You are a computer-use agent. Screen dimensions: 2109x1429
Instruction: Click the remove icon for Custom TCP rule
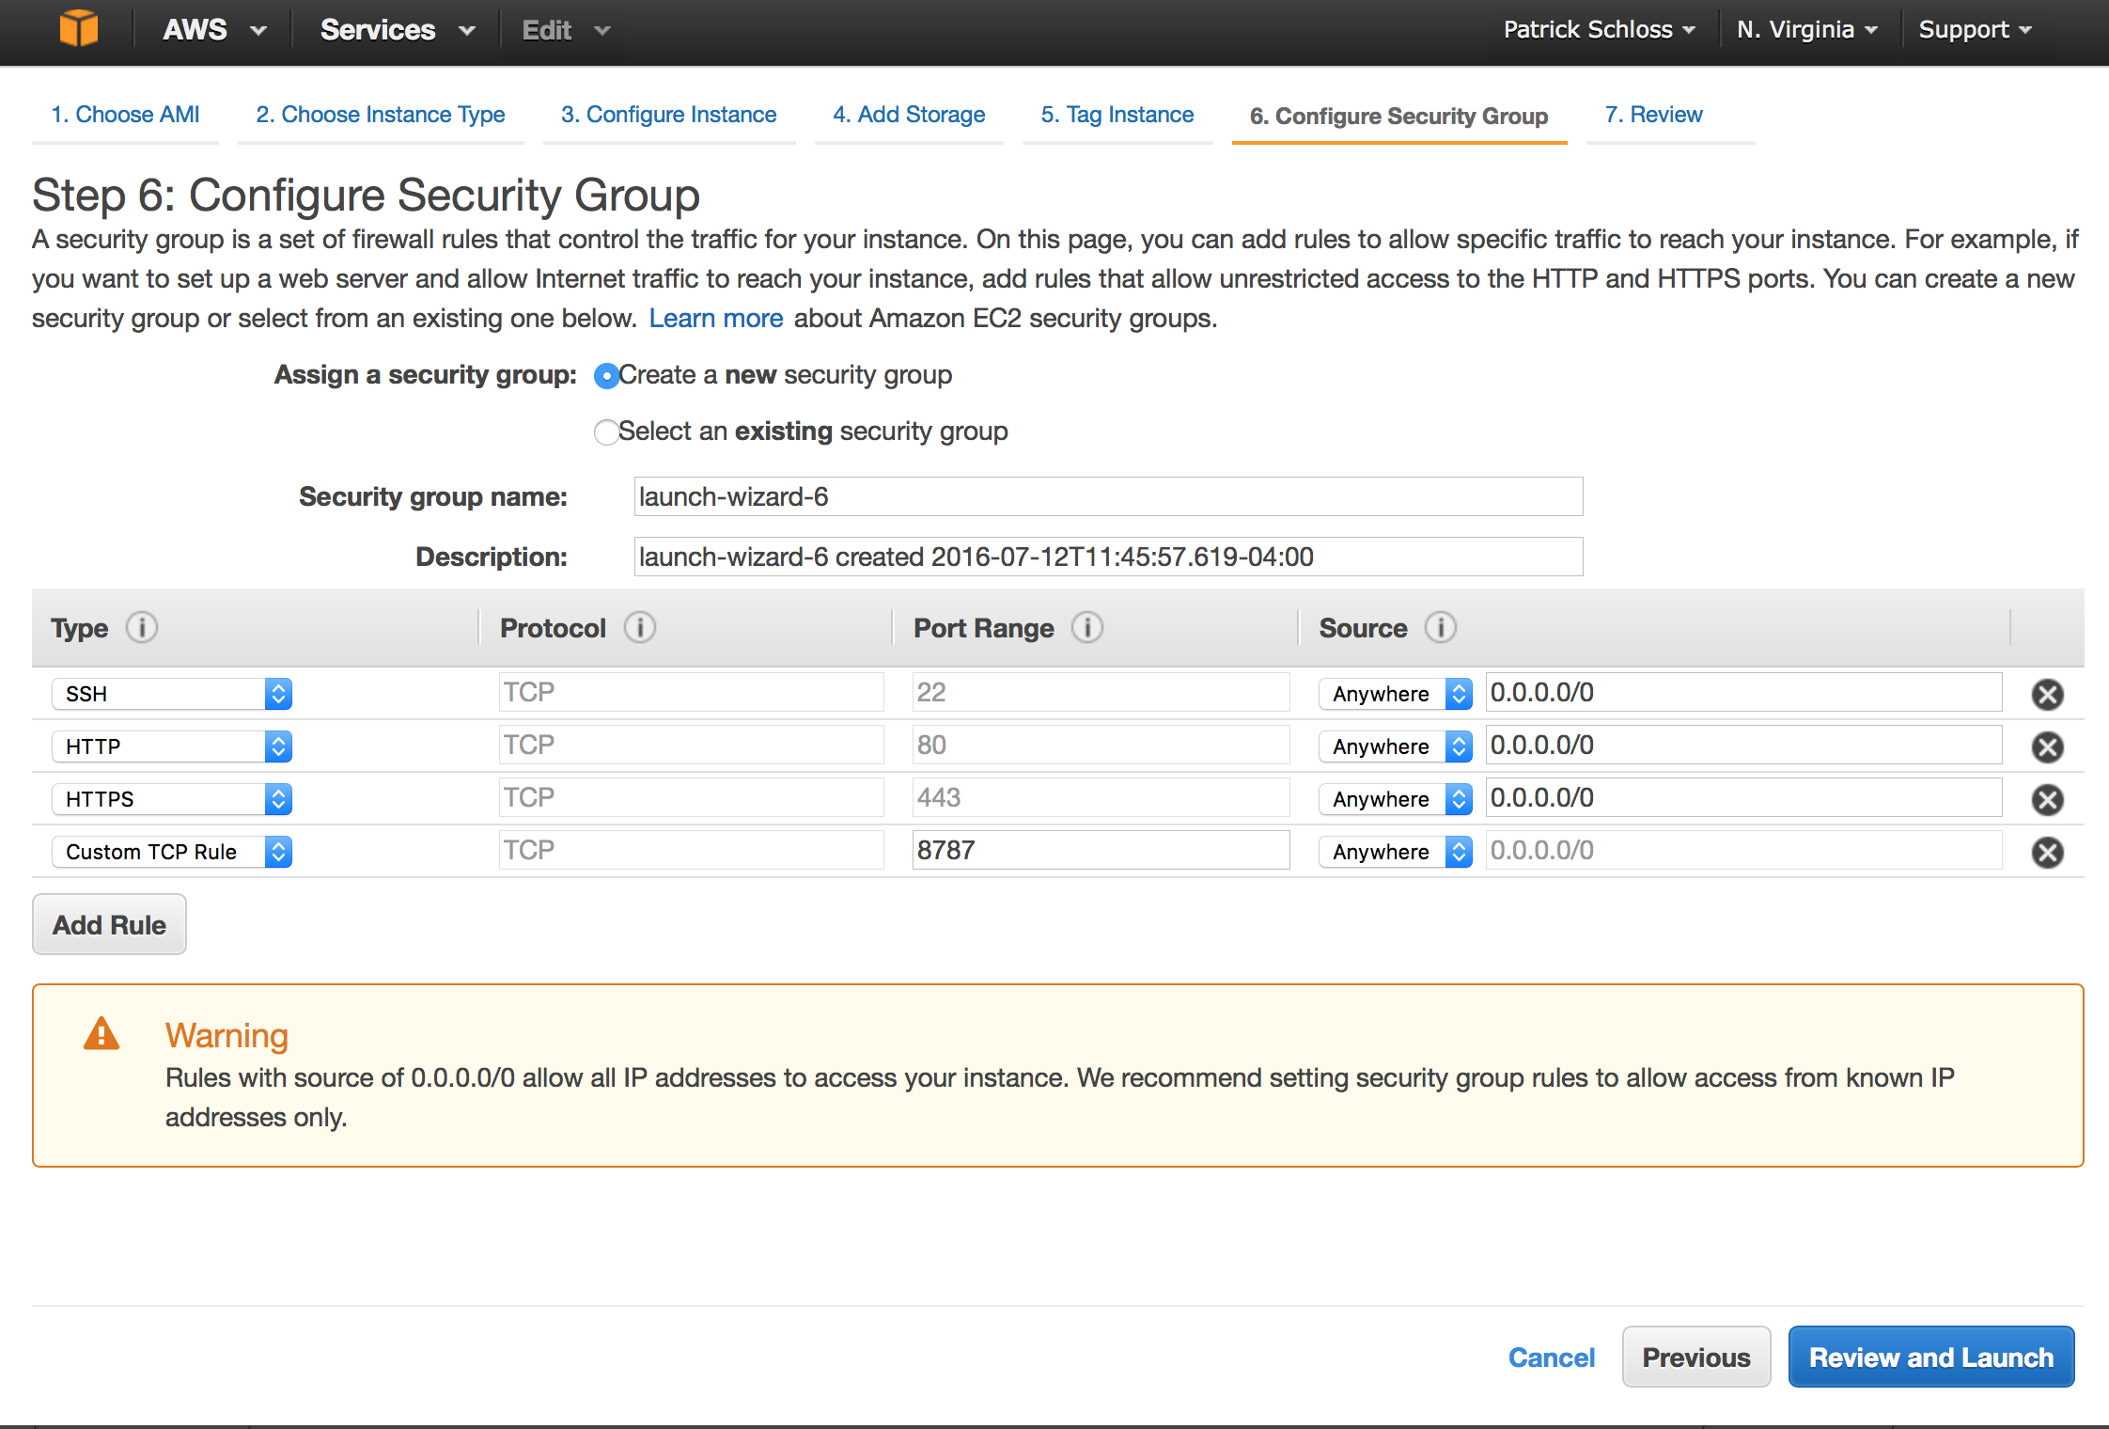tap(2049, 852)
